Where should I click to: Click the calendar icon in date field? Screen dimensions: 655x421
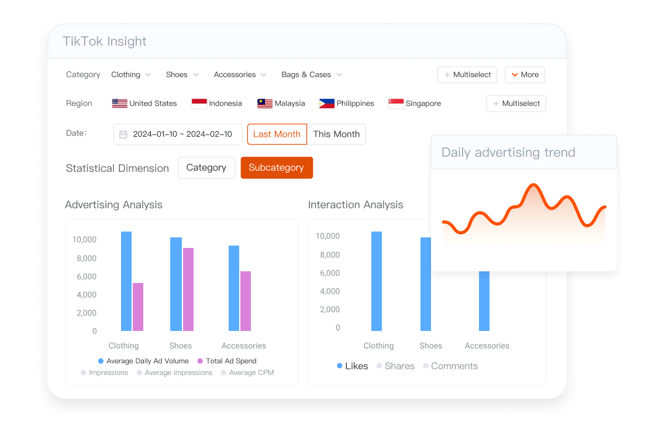point(123,134)
